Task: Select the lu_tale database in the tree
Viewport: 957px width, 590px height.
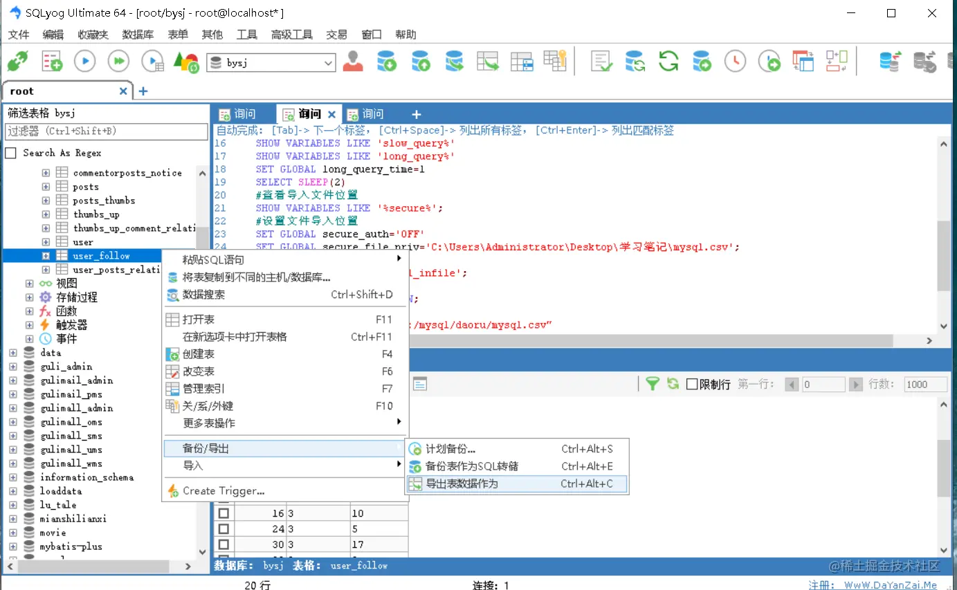Action: (58, 505)
